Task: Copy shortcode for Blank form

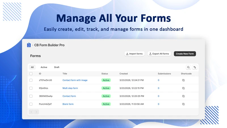Action: pos(183,104)
